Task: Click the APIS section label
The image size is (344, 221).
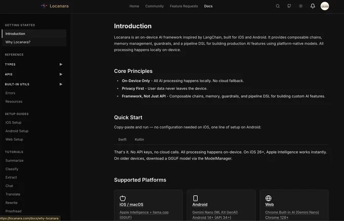Action: click(9, 74)
